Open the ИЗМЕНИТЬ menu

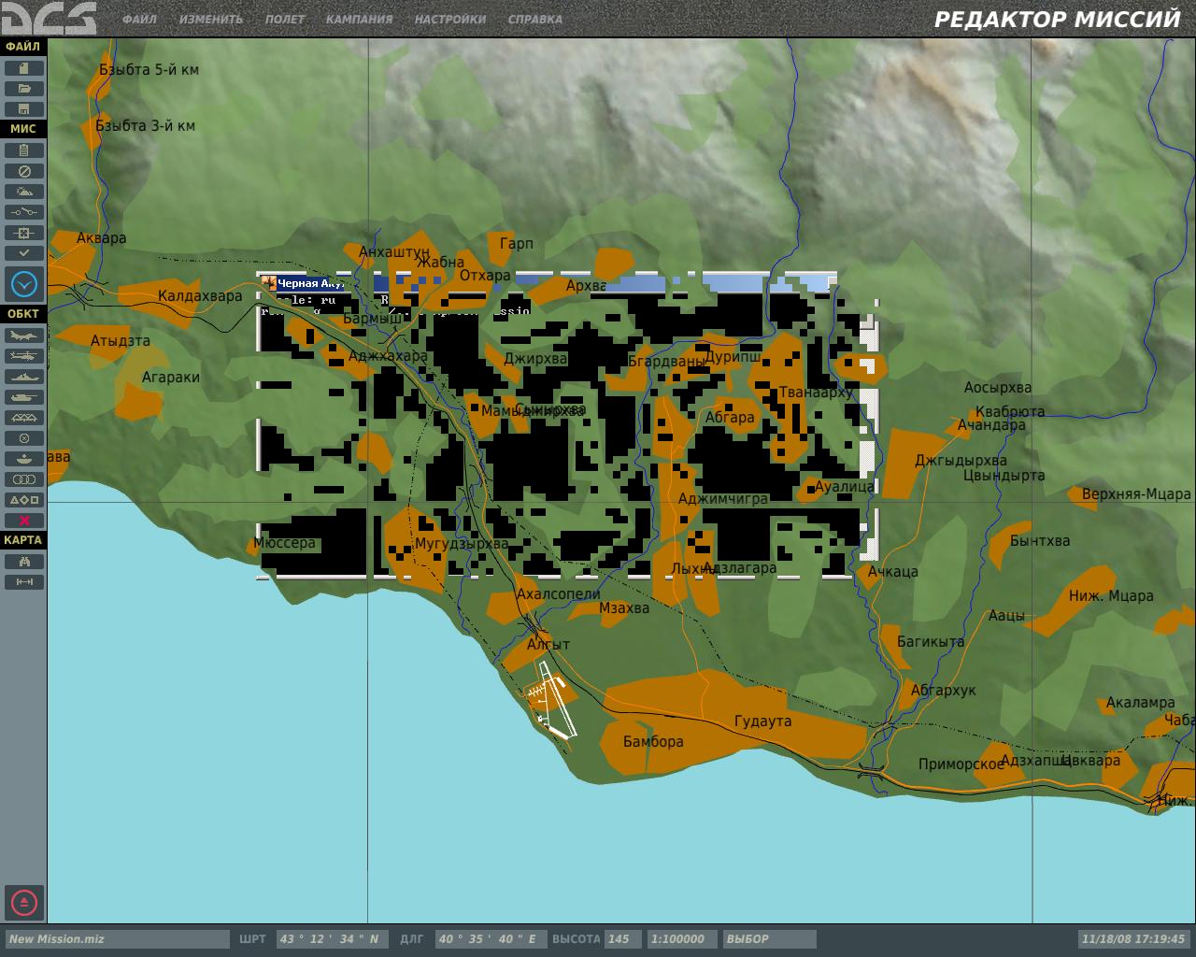[211, 20]
